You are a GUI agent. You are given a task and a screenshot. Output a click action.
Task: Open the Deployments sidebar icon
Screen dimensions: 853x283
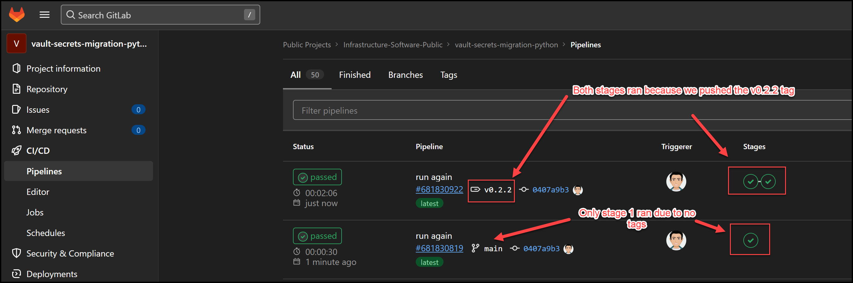point(16,274)
